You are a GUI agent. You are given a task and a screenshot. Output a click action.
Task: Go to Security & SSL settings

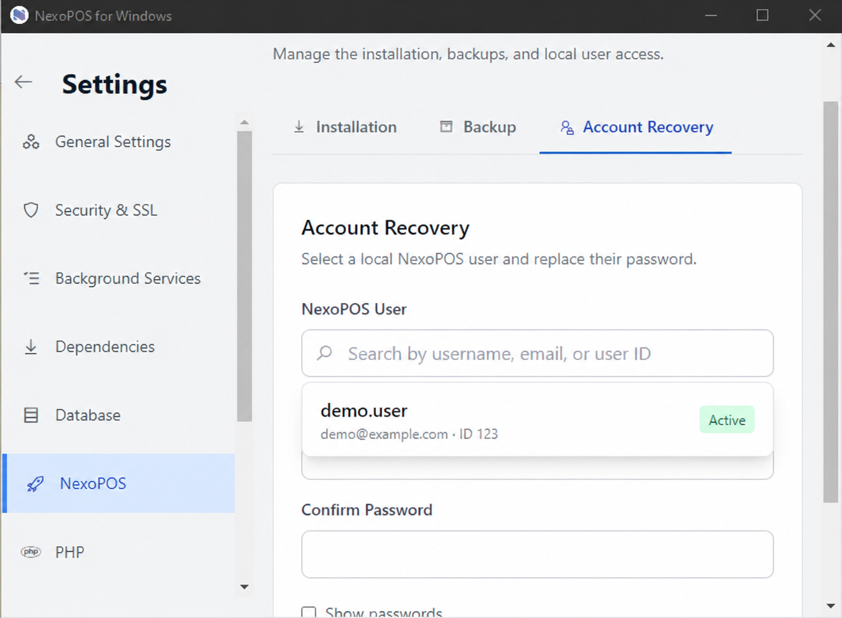click(119, 210)
